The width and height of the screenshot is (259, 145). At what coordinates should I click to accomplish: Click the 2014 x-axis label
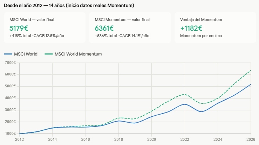tap(53, 139)
